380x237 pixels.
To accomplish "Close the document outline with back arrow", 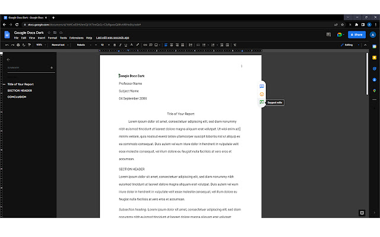I will (8, 59).
